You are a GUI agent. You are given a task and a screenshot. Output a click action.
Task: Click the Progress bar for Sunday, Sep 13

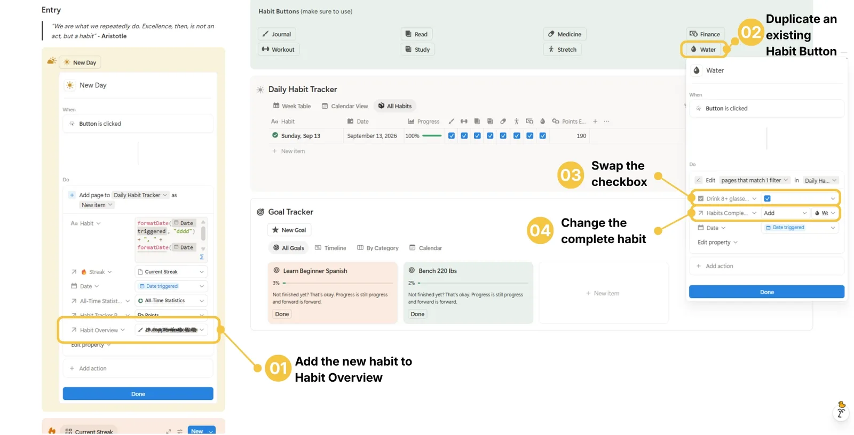[432, 136]
